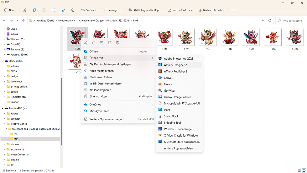Click Als Hintergrund festlegen toolbar button

pyautogui.click(x=145, y=10)
